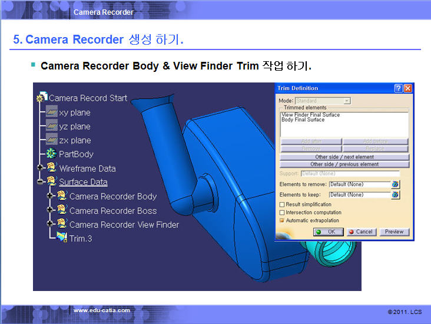The width and height of the screenshot is (431, 324).
Task: Click Elements to remove selection icon
Action: click(395, 184)
